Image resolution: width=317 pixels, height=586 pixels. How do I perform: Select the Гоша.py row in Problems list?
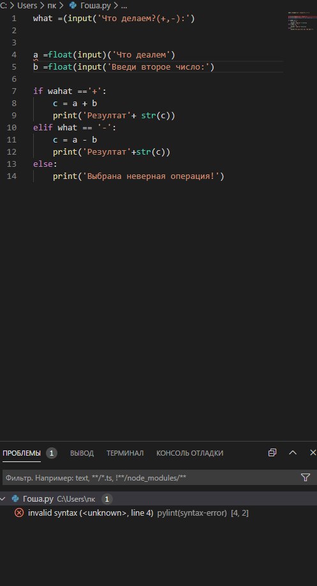(x=158, y=498)
